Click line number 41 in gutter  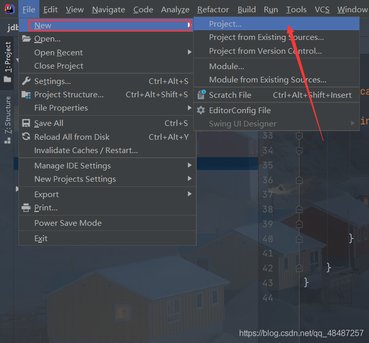268,253
